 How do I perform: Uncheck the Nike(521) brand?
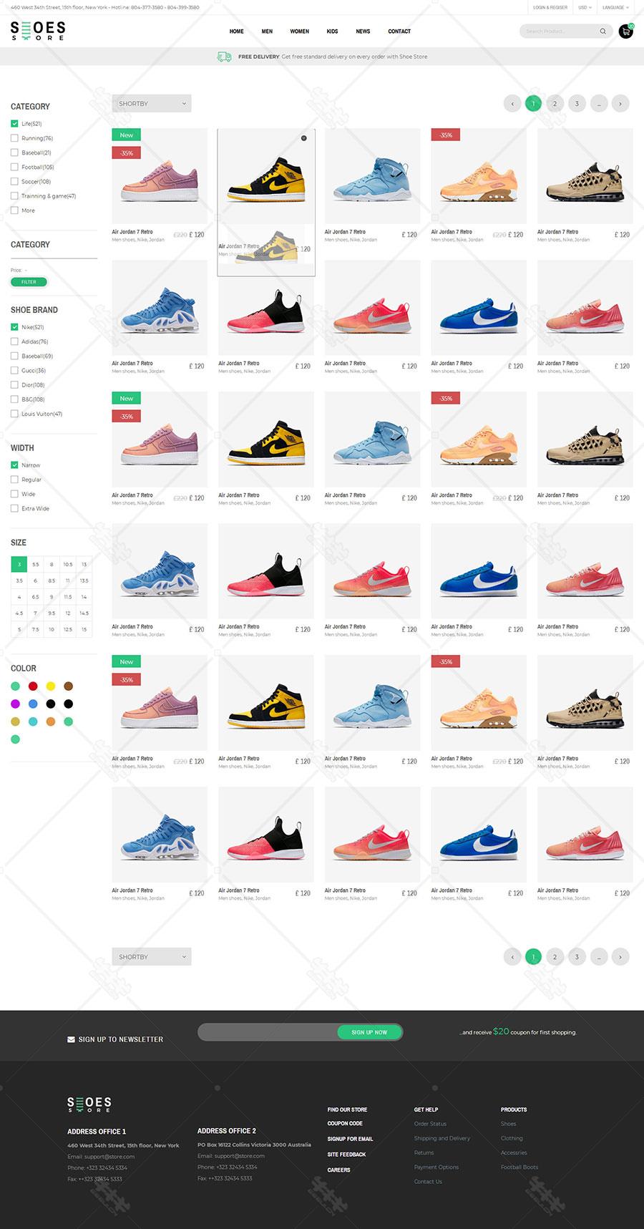click(14, 327)
